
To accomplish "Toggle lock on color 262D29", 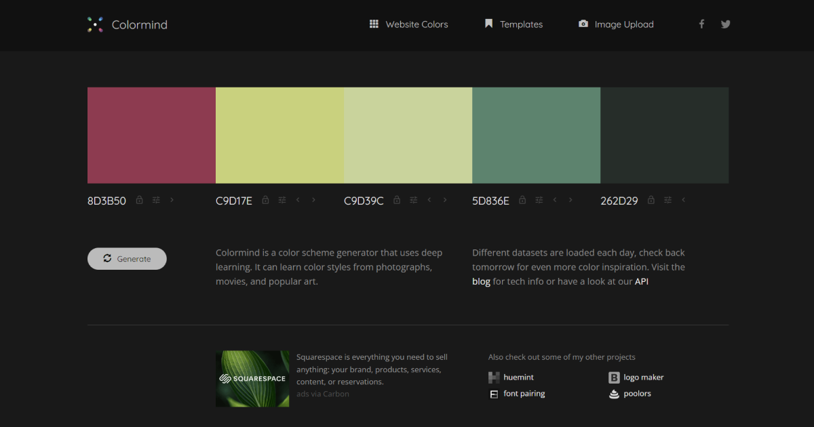I will point(651,200).
